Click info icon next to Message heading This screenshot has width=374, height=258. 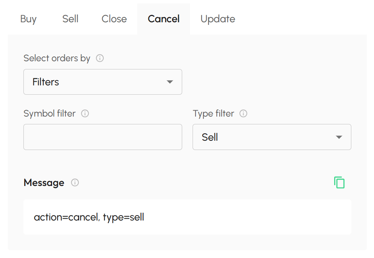75,183
